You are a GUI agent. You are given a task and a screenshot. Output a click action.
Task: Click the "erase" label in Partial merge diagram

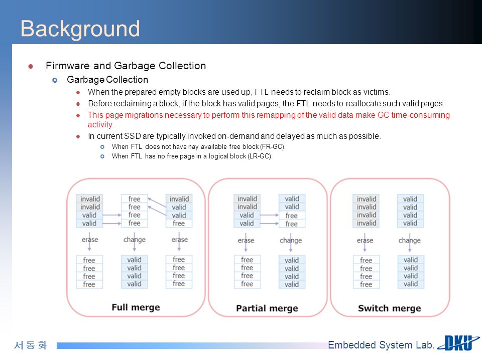[246, 240]
